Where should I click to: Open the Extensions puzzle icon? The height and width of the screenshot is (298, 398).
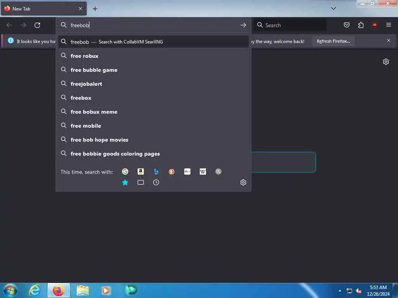tap(361, 25)
